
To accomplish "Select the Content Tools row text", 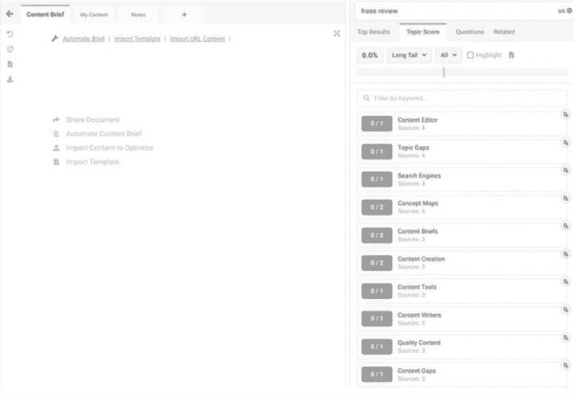I will (x=417, y=287).
